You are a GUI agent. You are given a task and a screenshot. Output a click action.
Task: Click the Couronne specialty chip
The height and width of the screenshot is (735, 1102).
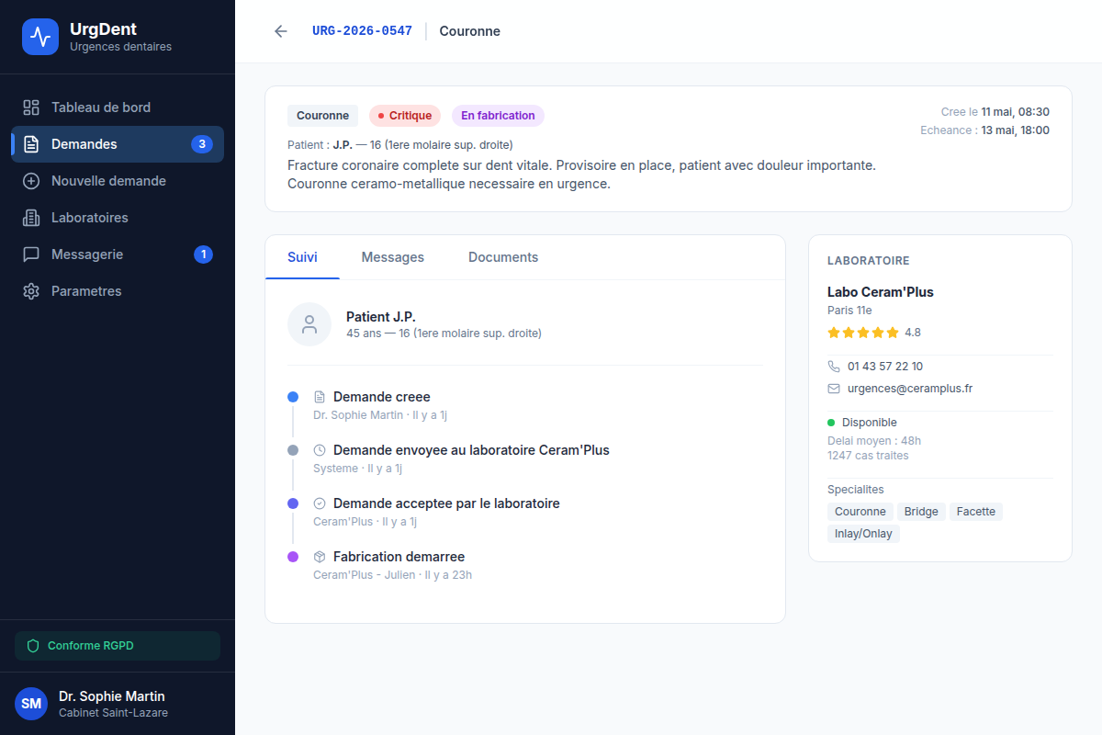point(860,512)
